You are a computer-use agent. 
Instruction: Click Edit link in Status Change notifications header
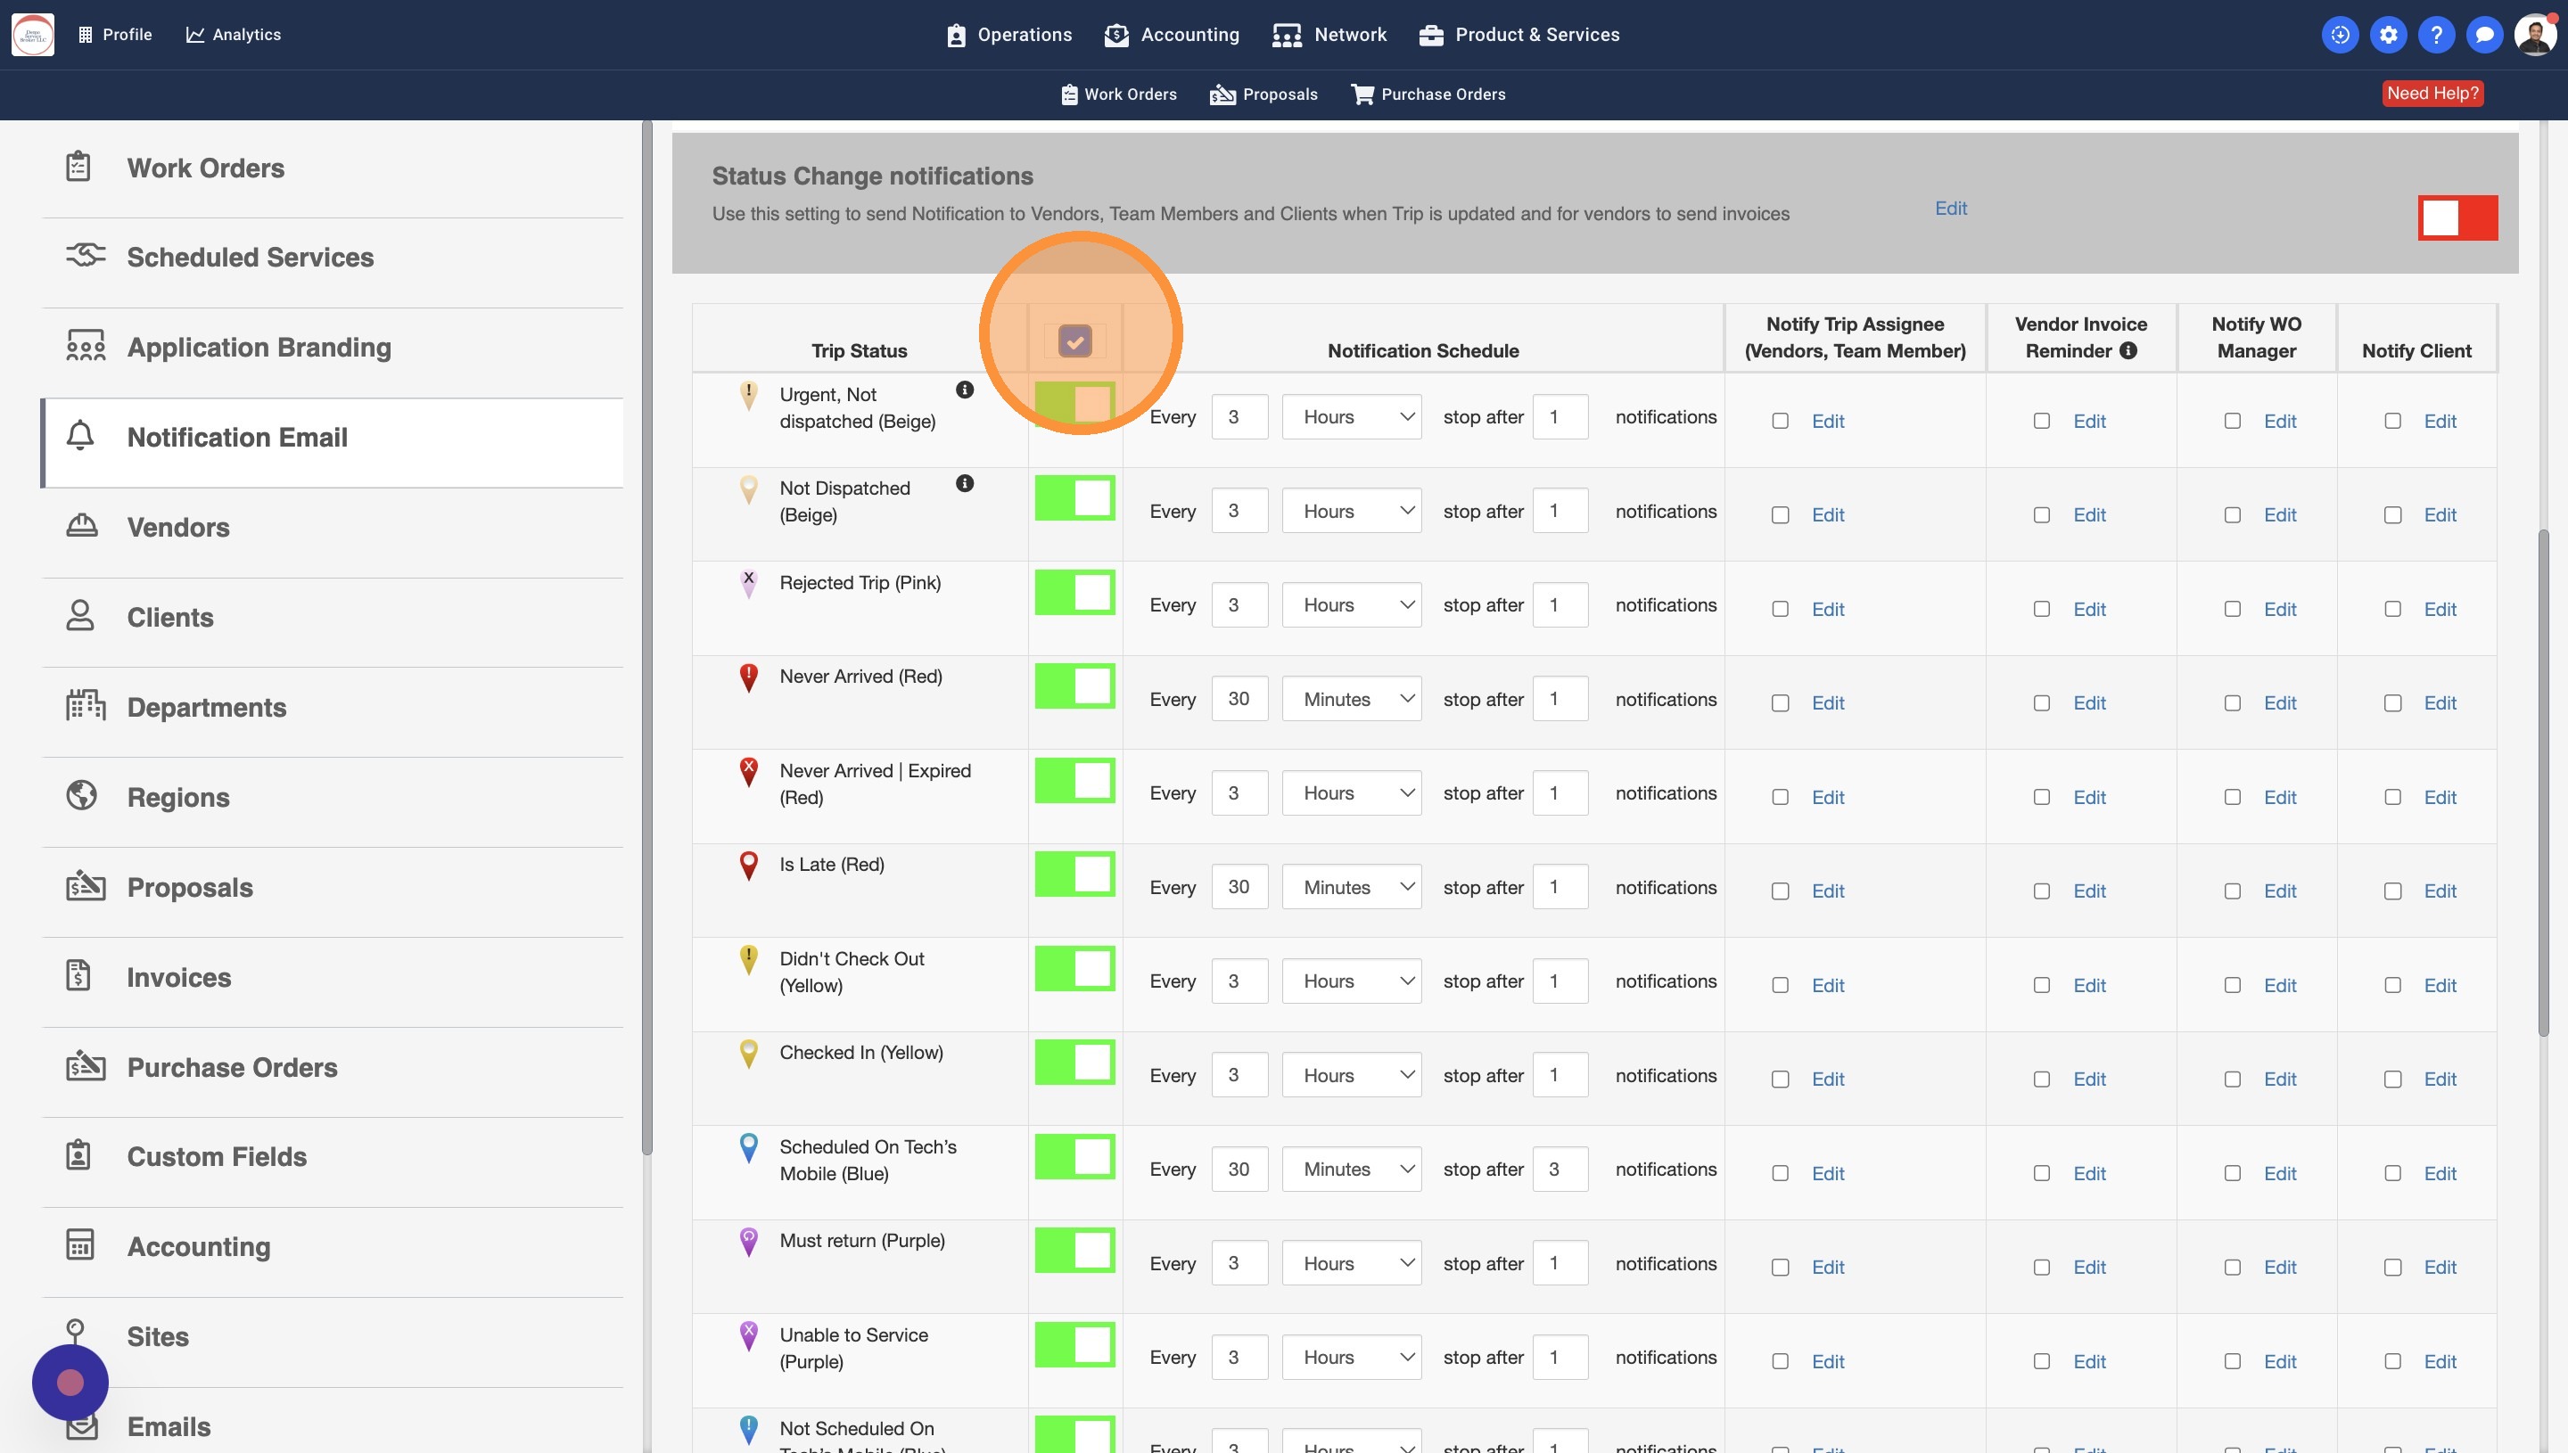click(1950, 209)
